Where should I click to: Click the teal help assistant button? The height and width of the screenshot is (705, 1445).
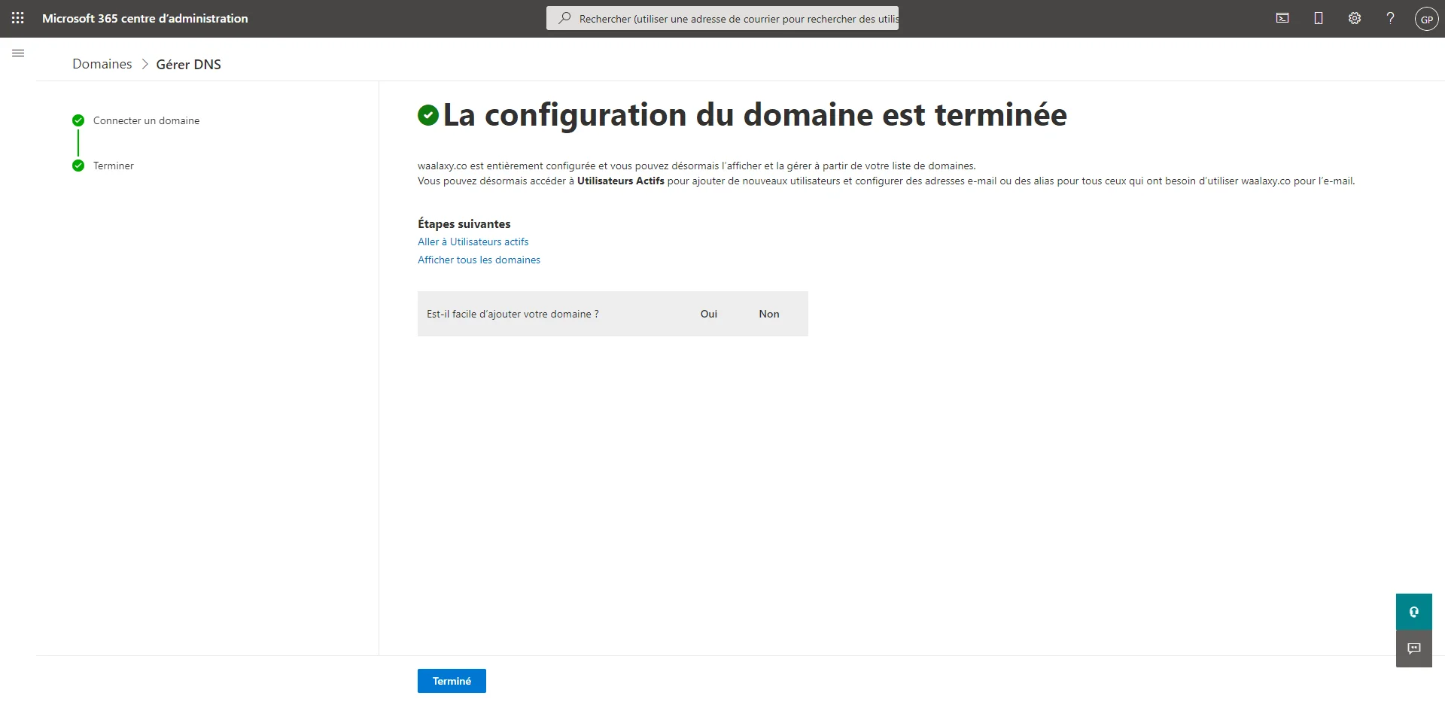[1414, 612]
